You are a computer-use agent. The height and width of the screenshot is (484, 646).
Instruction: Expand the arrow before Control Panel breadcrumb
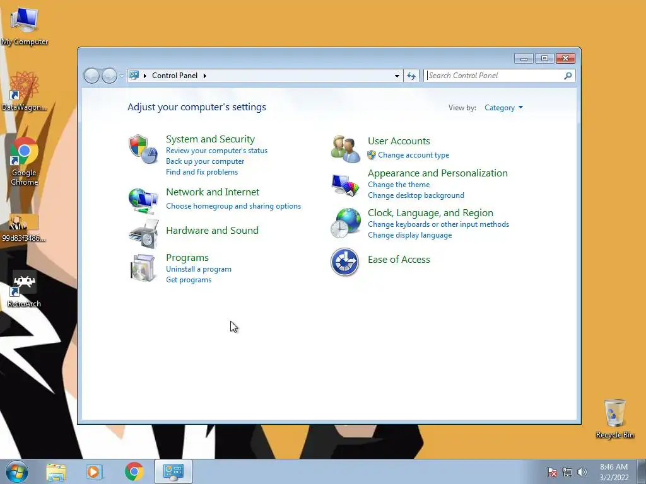[x=145, y=76]
